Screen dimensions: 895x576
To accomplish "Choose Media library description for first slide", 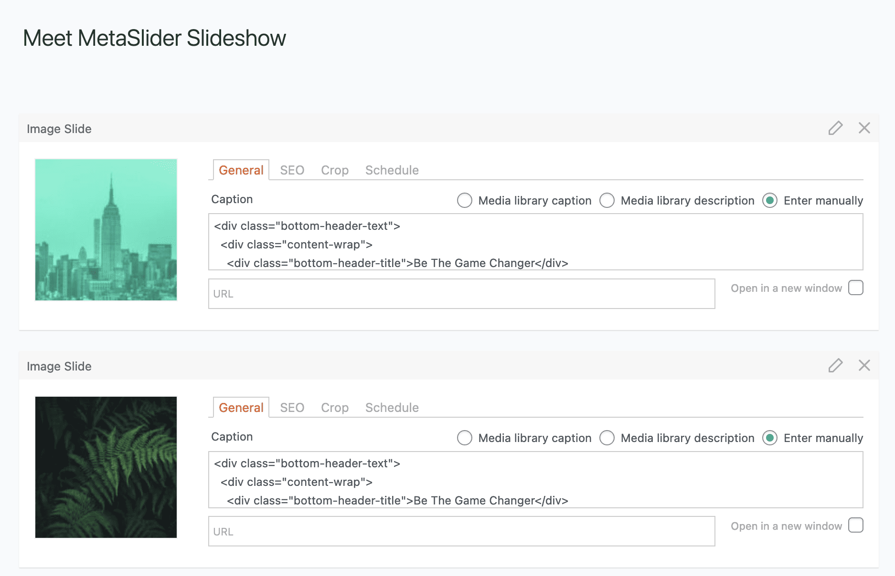I will (x=607, y=200).
